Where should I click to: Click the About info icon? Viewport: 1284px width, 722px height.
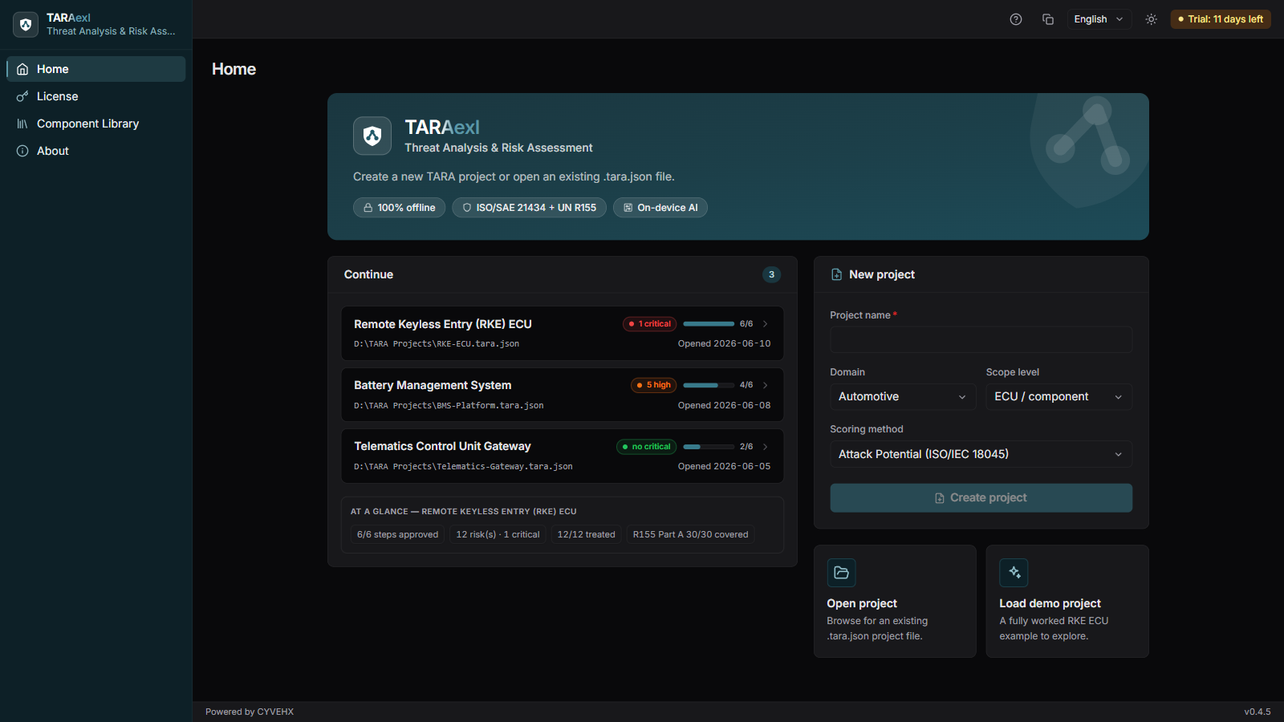point(22,151)
